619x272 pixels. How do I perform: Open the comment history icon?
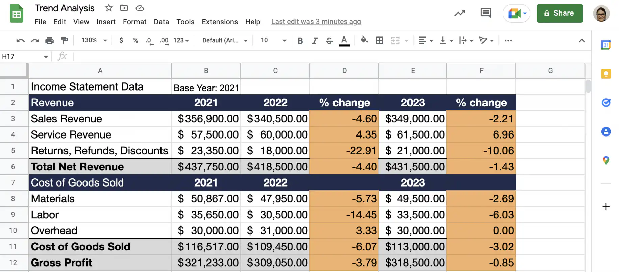(x=486, y=13)
